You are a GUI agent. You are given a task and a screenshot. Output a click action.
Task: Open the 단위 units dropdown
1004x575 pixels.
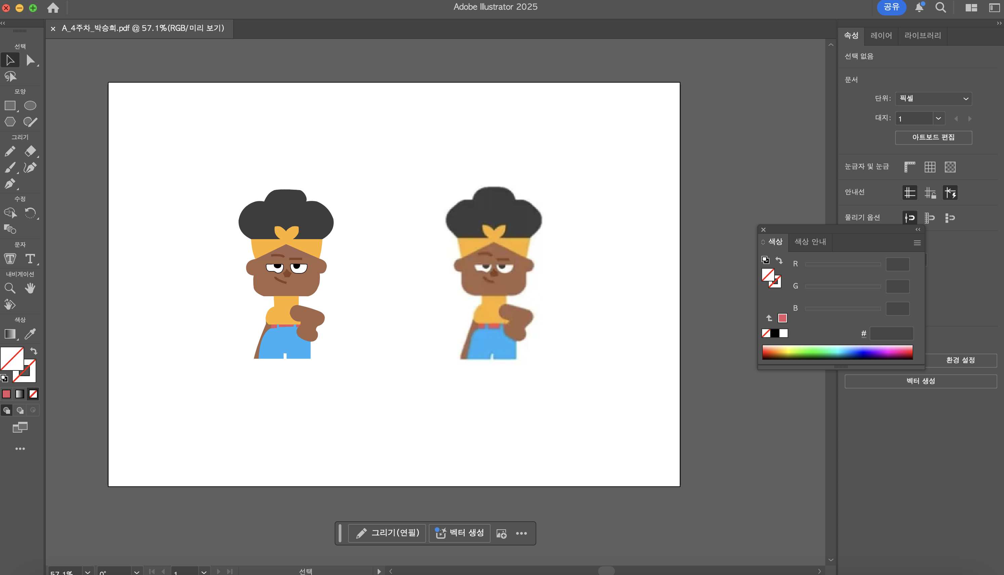[933, 98]
